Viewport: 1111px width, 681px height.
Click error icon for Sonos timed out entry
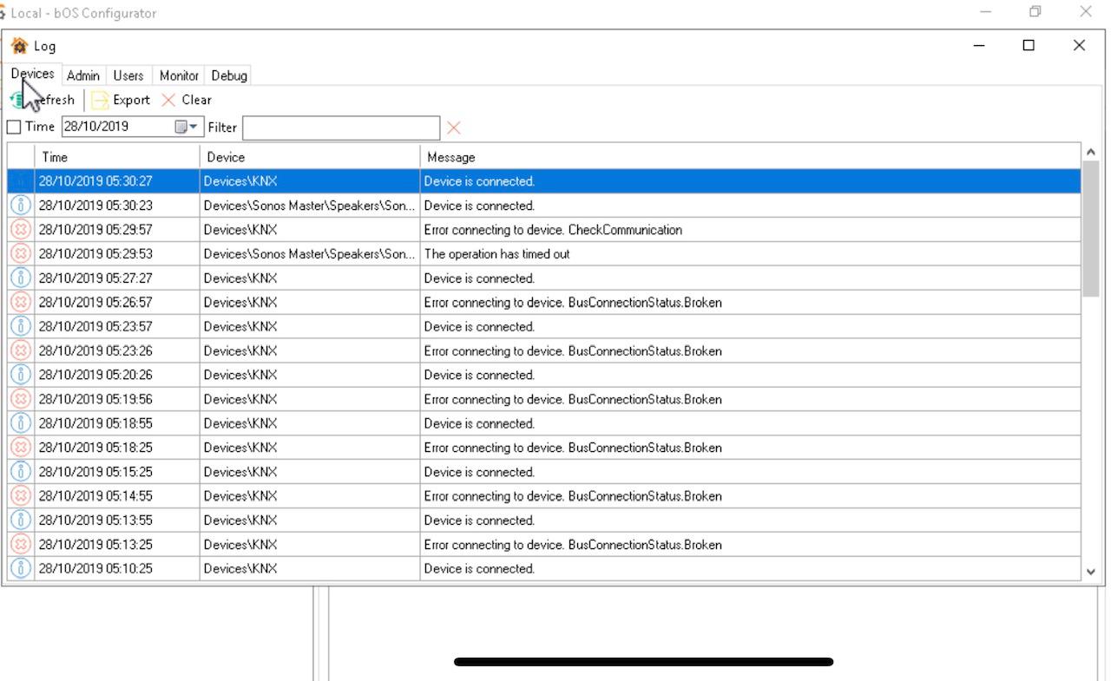(21, 254)
